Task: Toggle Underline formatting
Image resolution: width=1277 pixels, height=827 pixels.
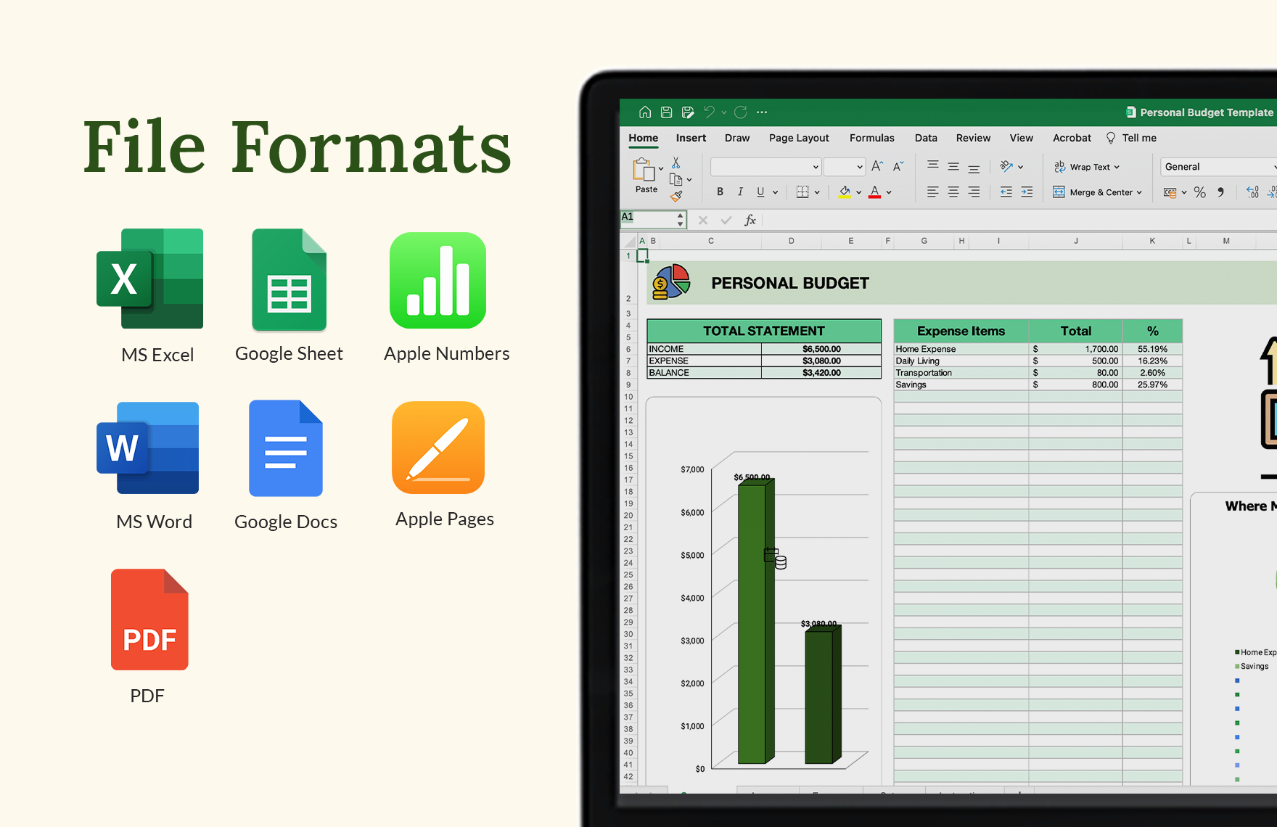Action: (760, 192)
